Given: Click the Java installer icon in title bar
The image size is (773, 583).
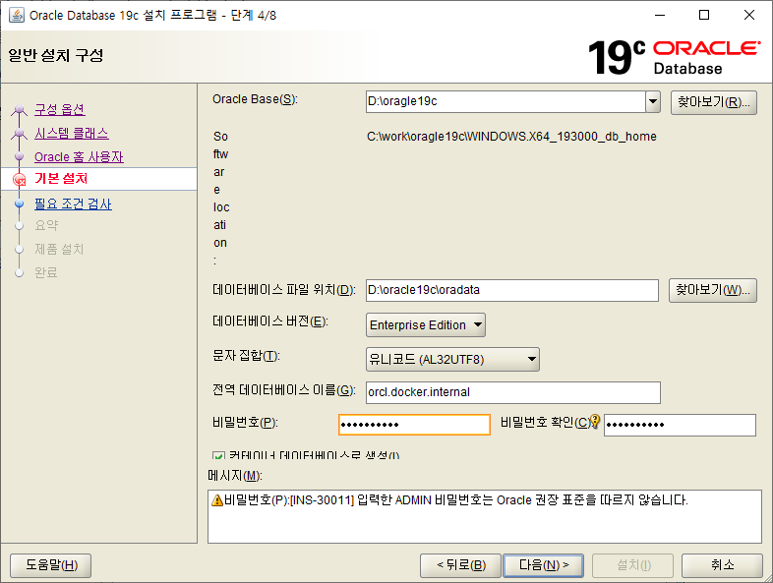Looking at the screenshot, I should pos(17,15).
